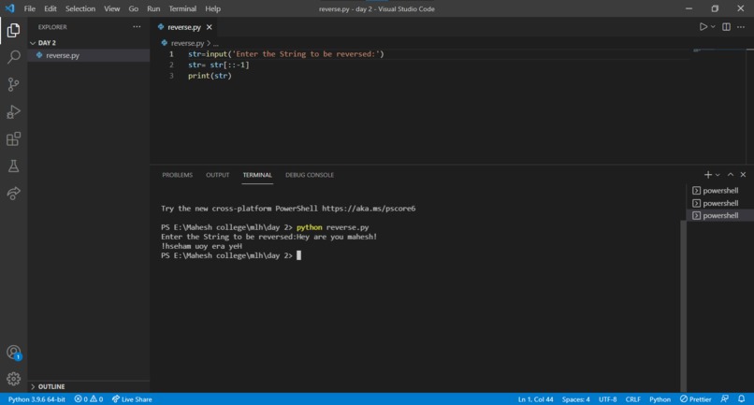Click the breadcrumb ellipsis symbol segment

[215, 43]
